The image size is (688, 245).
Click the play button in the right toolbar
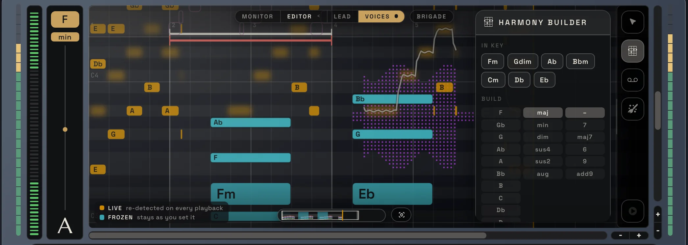[632, 211]
